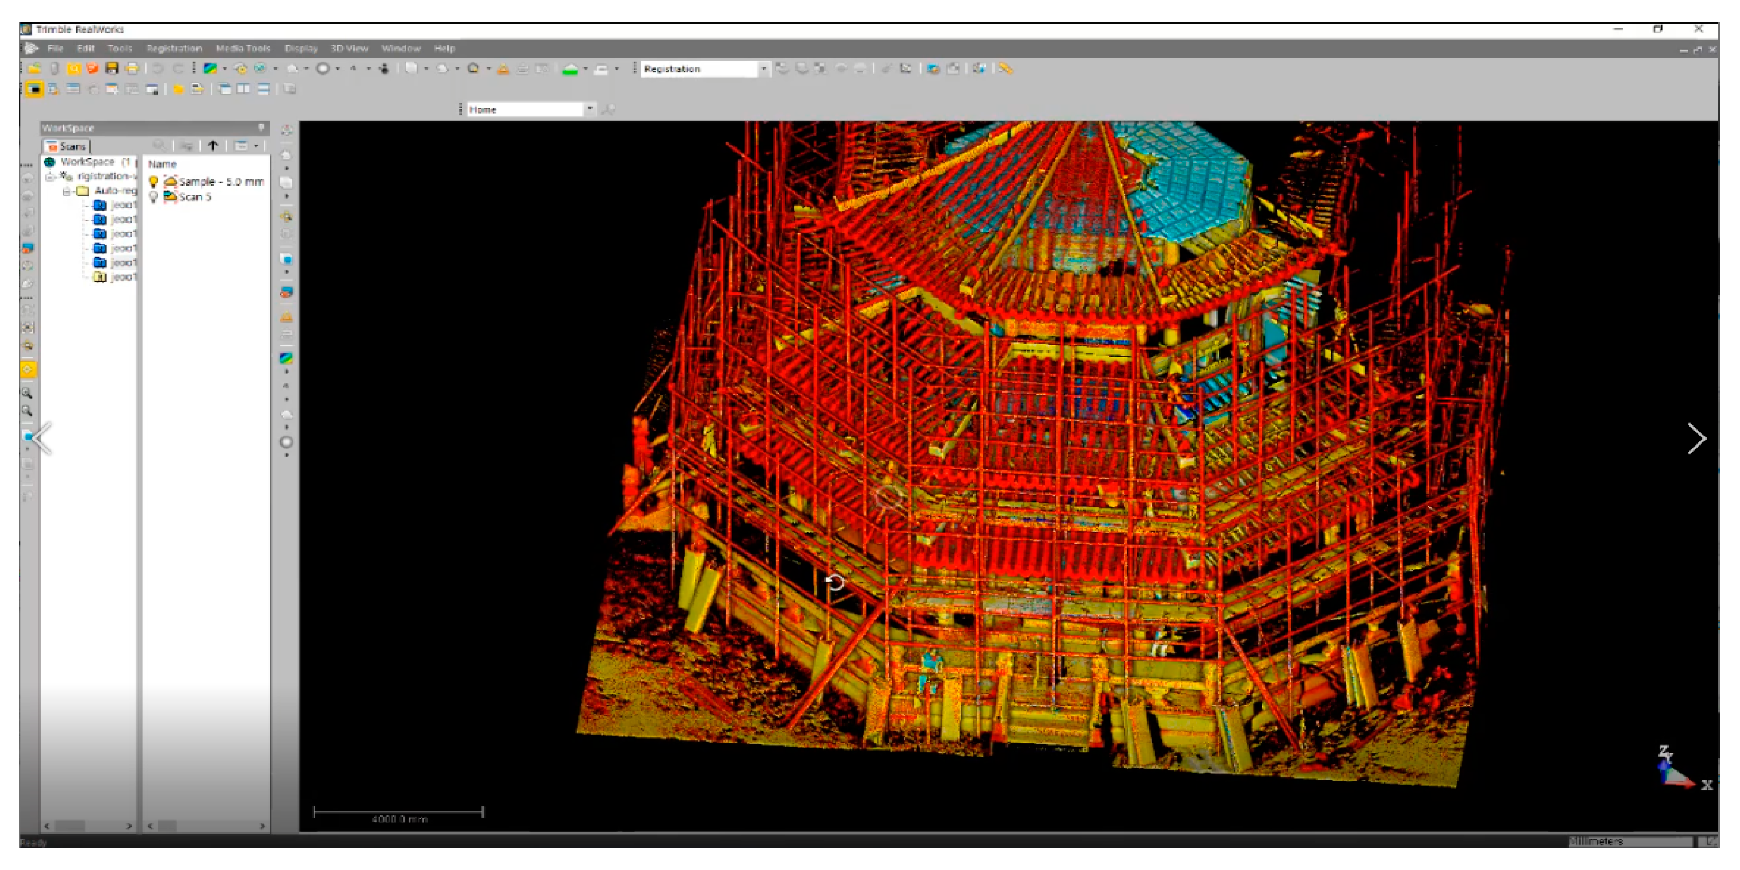The width and height of the screenshot is (1740, 870).
Task: Toggle the Sample - 5.0 mm lightbulb visibility
Action: point(153,181)
